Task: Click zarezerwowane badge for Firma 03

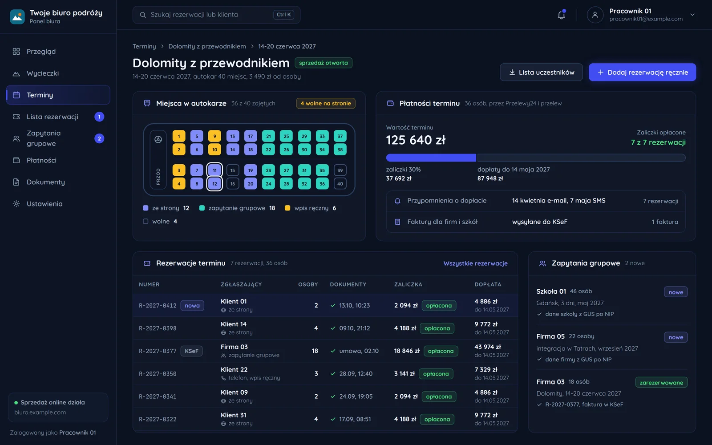Action: pos(661,383)
